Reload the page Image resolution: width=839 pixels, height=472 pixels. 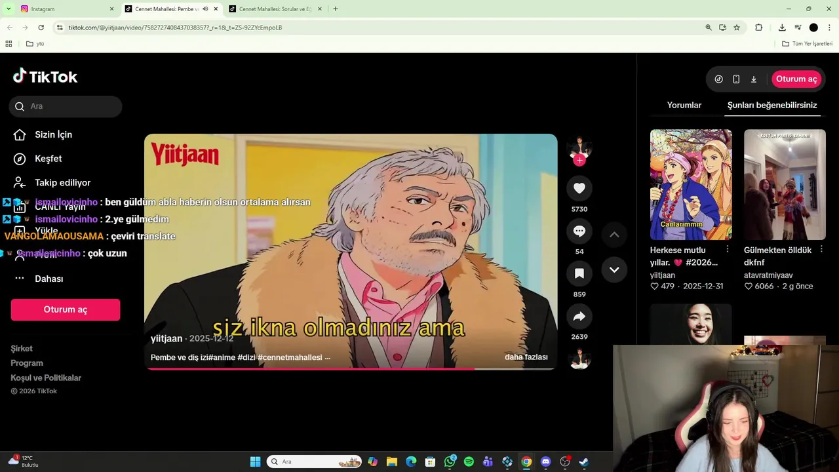[x=41, y=28]
